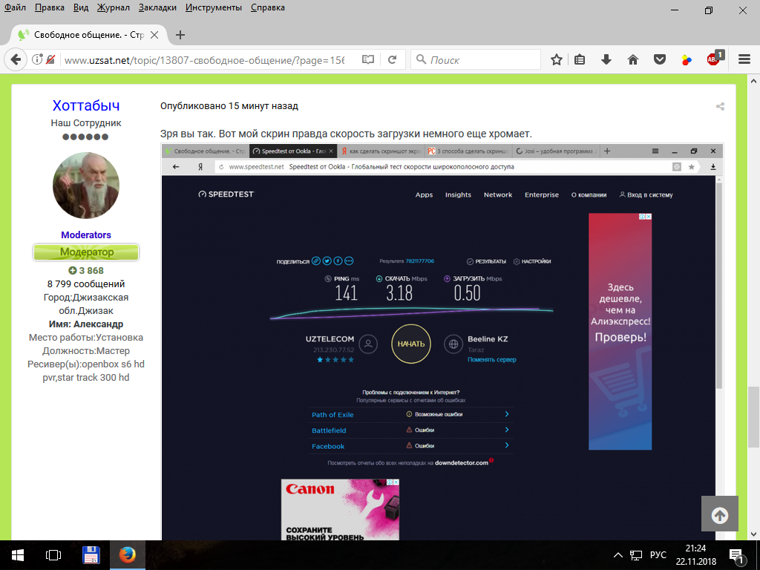Viewport: 760px width, 570px height.
Task: Focus the uzsat.net address bar
Action: coord(204,60)
